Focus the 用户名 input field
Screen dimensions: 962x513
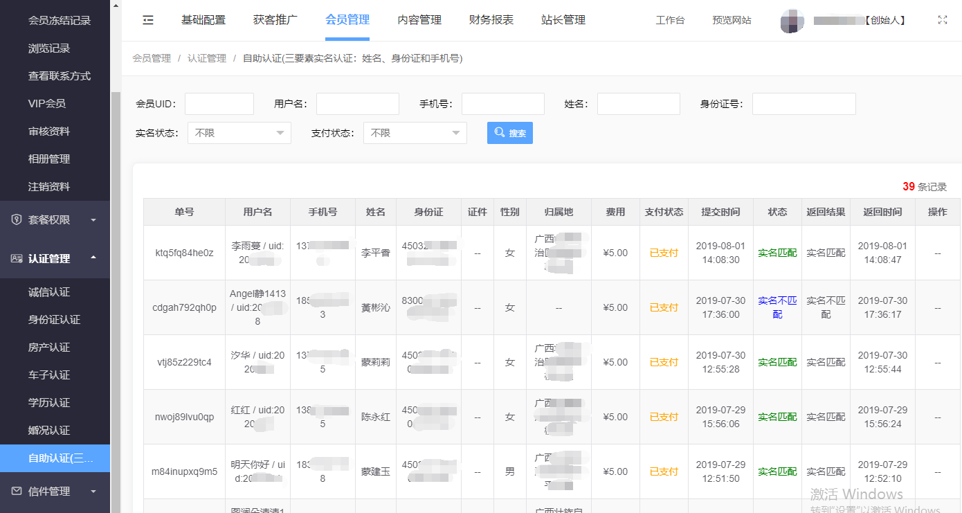pos(358,104)
